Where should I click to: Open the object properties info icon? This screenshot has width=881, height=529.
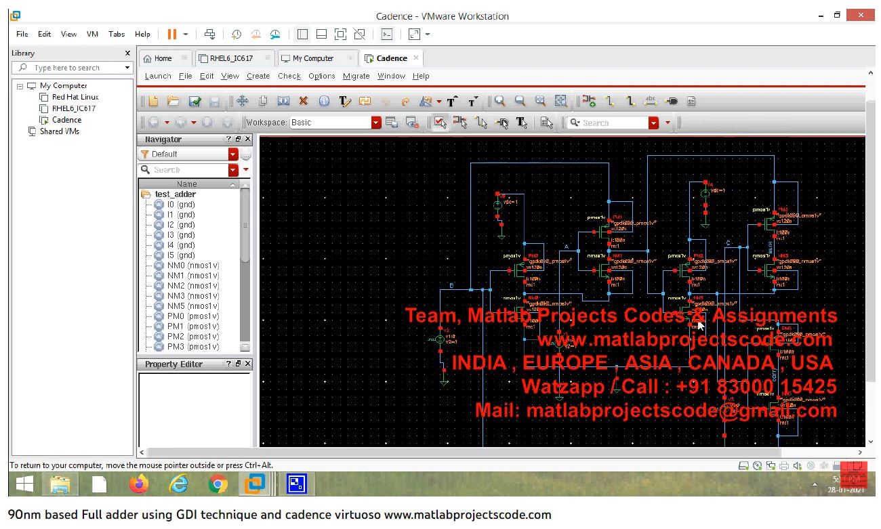tap(324, 102)
